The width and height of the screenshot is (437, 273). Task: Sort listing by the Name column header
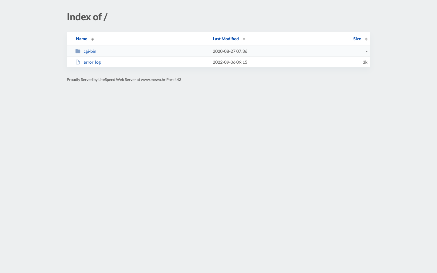coord(82,39)
